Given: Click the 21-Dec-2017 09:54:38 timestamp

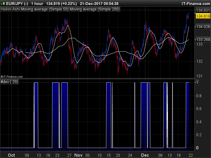Looking at the screenshot, I should click(99, 4).
